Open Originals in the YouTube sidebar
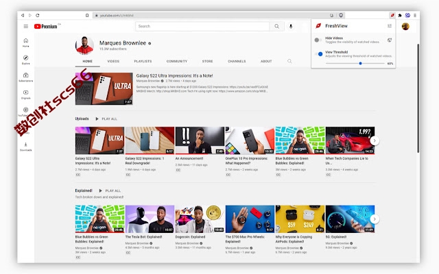Screen dimensions: 439x274 [x=26, y=95]
